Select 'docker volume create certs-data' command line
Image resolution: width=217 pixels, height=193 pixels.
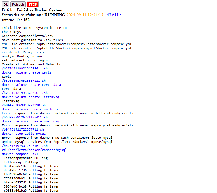point(31,85)
